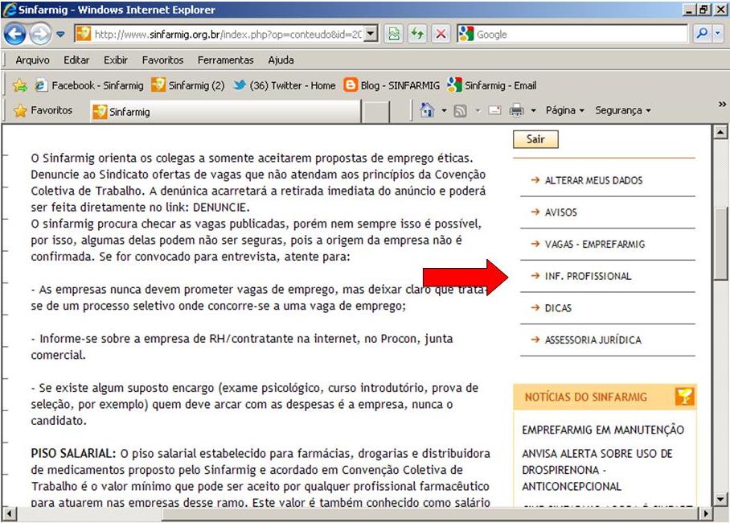Click the Compatibility View icon
This screenshot has width=730, height=523.
393,34
